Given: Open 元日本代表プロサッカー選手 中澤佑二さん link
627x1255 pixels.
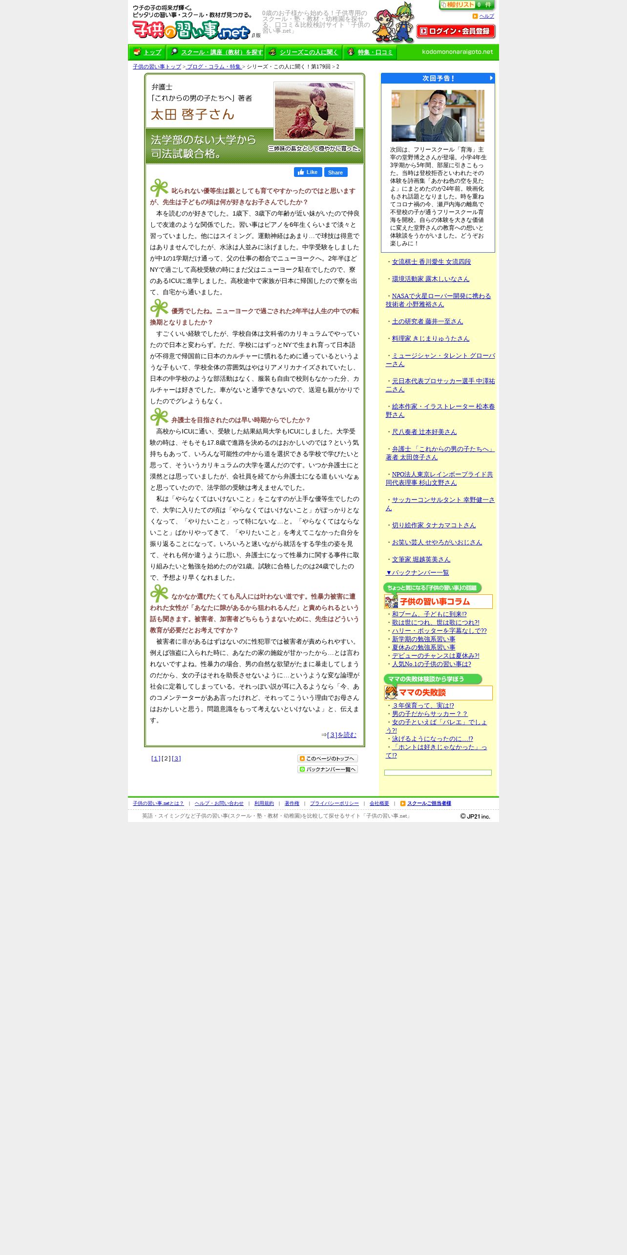Looking at the screenshot, I should (x=440, y=385).
